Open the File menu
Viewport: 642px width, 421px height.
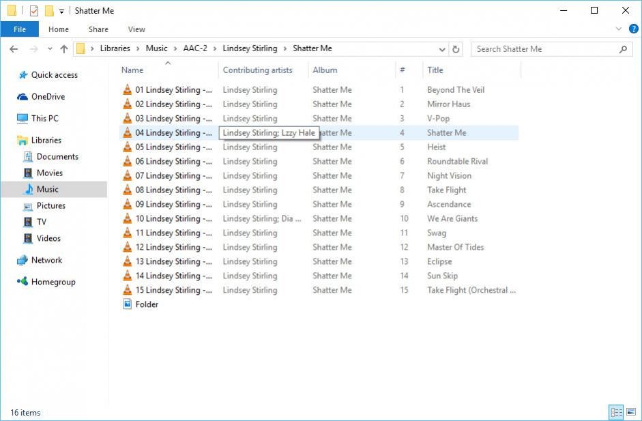pyautogui.click(x=20, y=29)
